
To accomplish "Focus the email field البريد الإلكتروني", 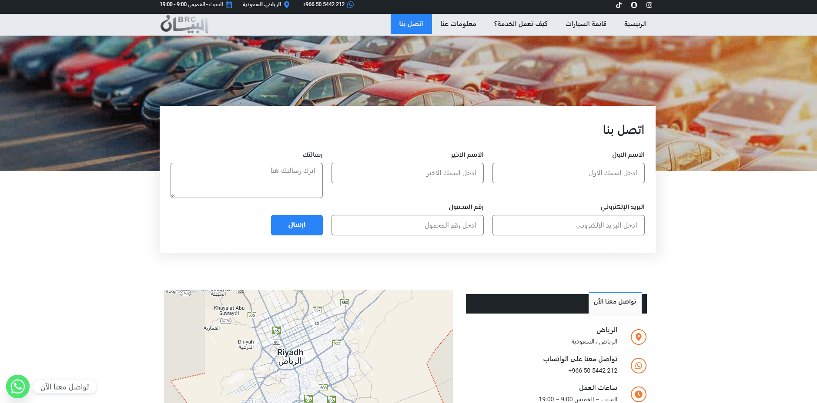I will tap(568, 225).
